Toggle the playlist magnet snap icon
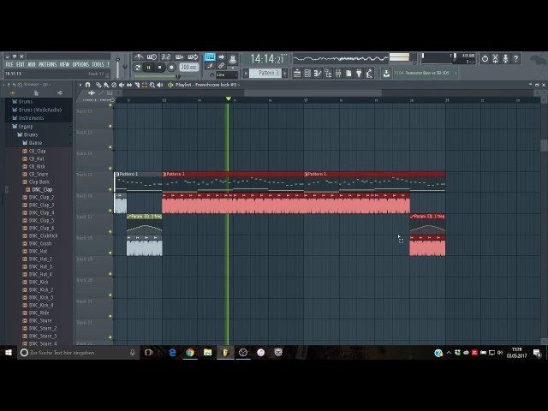The image size is (548, 411). [87, 85]
